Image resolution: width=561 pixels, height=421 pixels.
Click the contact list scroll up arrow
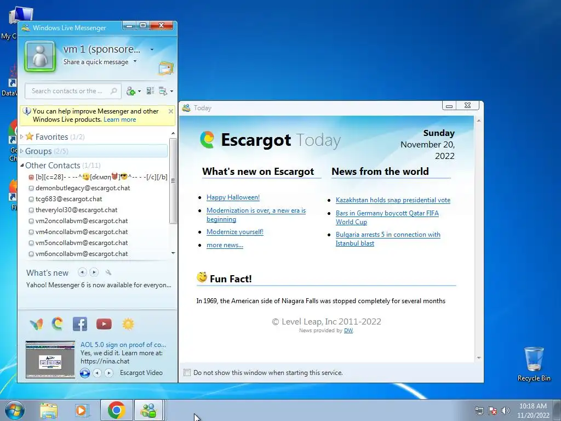pos(173,133)
